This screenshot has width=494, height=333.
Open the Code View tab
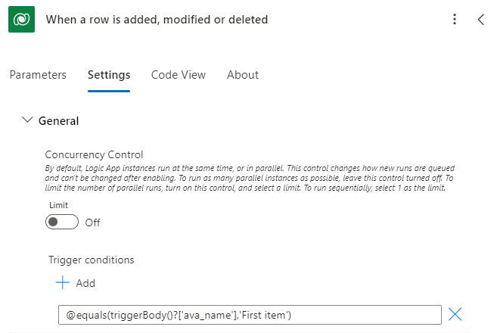179,75
